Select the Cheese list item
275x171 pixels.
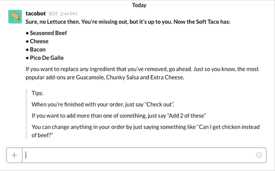point(37,41)
